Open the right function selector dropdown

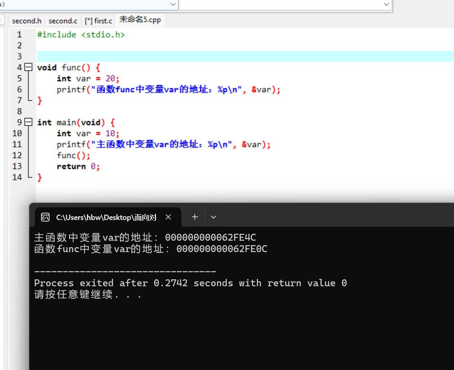[386, 4]
